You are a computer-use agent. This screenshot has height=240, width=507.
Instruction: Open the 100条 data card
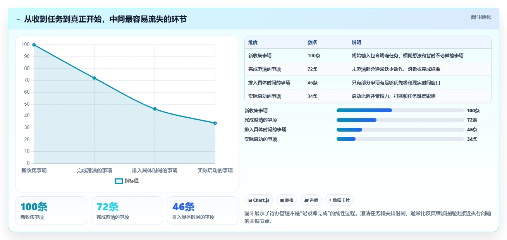(51, 211)
